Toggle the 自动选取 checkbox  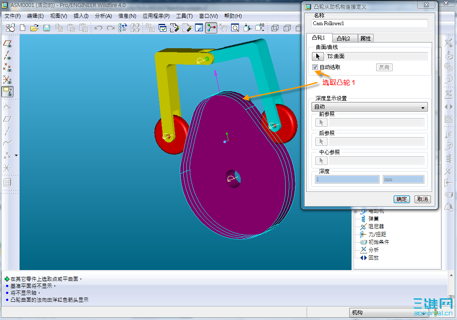(315, 67)
